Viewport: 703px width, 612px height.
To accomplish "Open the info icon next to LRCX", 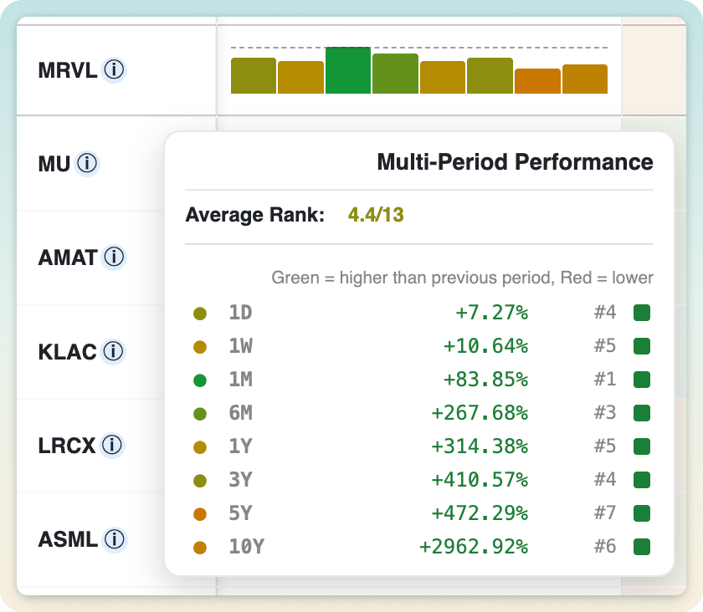I will 111,446.
